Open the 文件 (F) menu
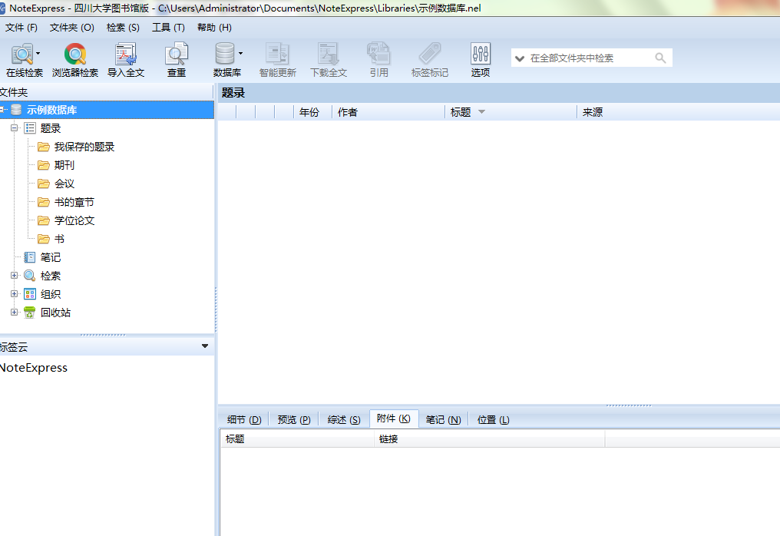Screen dimensions: 780x536 click(21, 28)
